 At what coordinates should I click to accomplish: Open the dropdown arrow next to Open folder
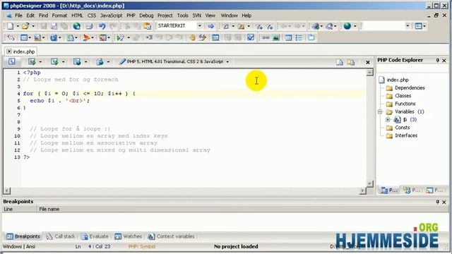click(x=33, y=26)
